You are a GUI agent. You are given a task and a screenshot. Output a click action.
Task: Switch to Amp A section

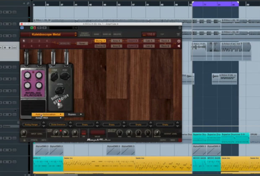pyautogui.click(x=117, y=41)
